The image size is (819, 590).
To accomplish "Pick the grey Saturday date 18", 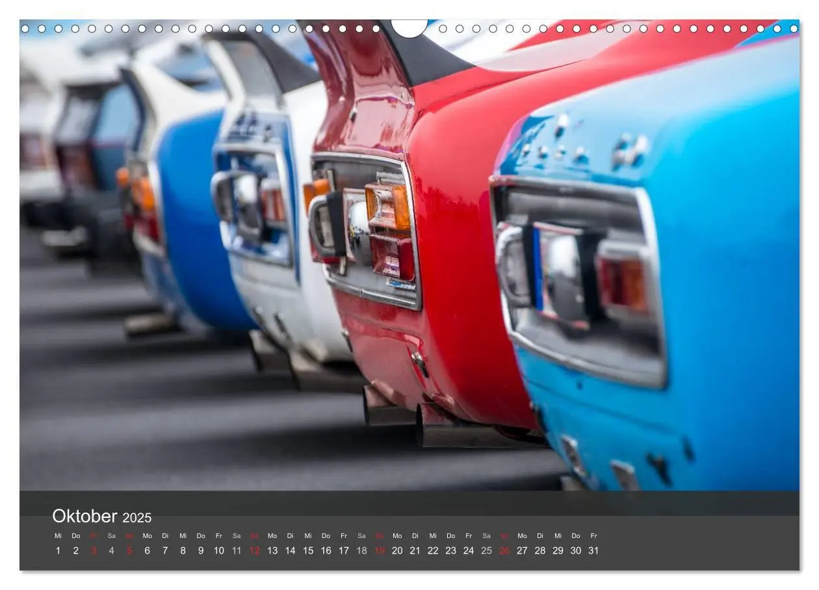I will tap(361, 550).
